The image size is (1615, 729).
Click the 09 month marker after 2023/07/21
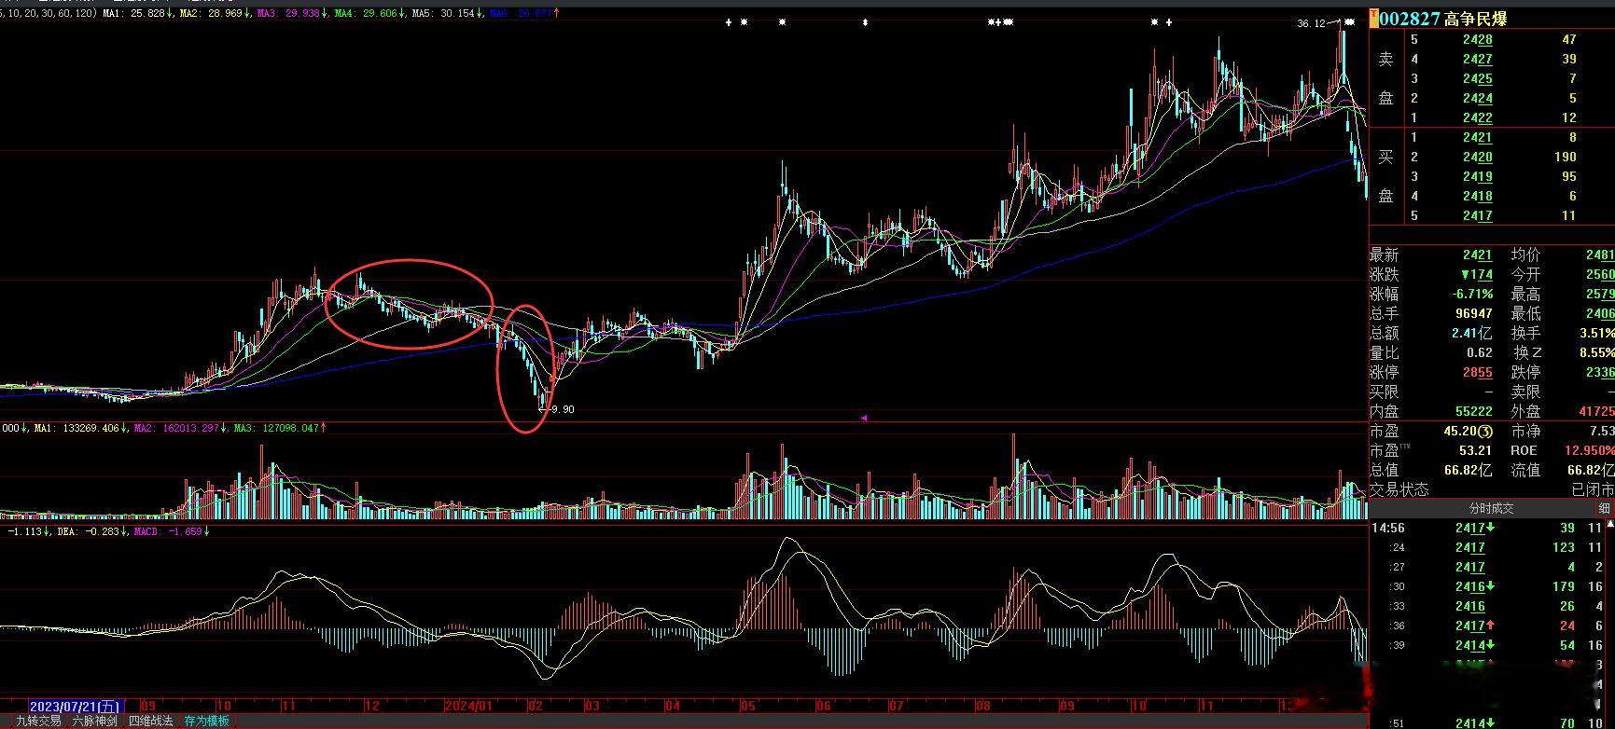tap(147, 706)
